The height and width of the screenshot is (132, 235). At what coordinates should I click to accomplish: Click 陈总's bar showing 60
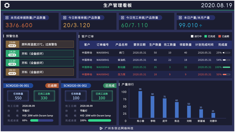(x=177, y=110)
